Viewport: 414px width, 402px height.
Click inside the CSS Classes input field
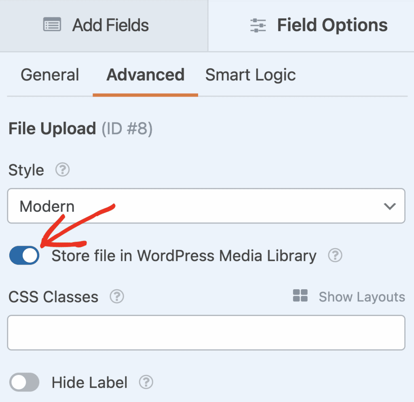click(206, 333)
